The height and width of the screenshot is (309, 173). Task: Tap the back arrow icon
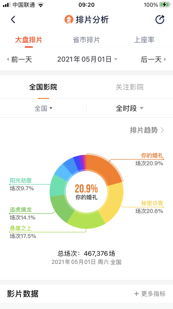click(x=13, y=20)
